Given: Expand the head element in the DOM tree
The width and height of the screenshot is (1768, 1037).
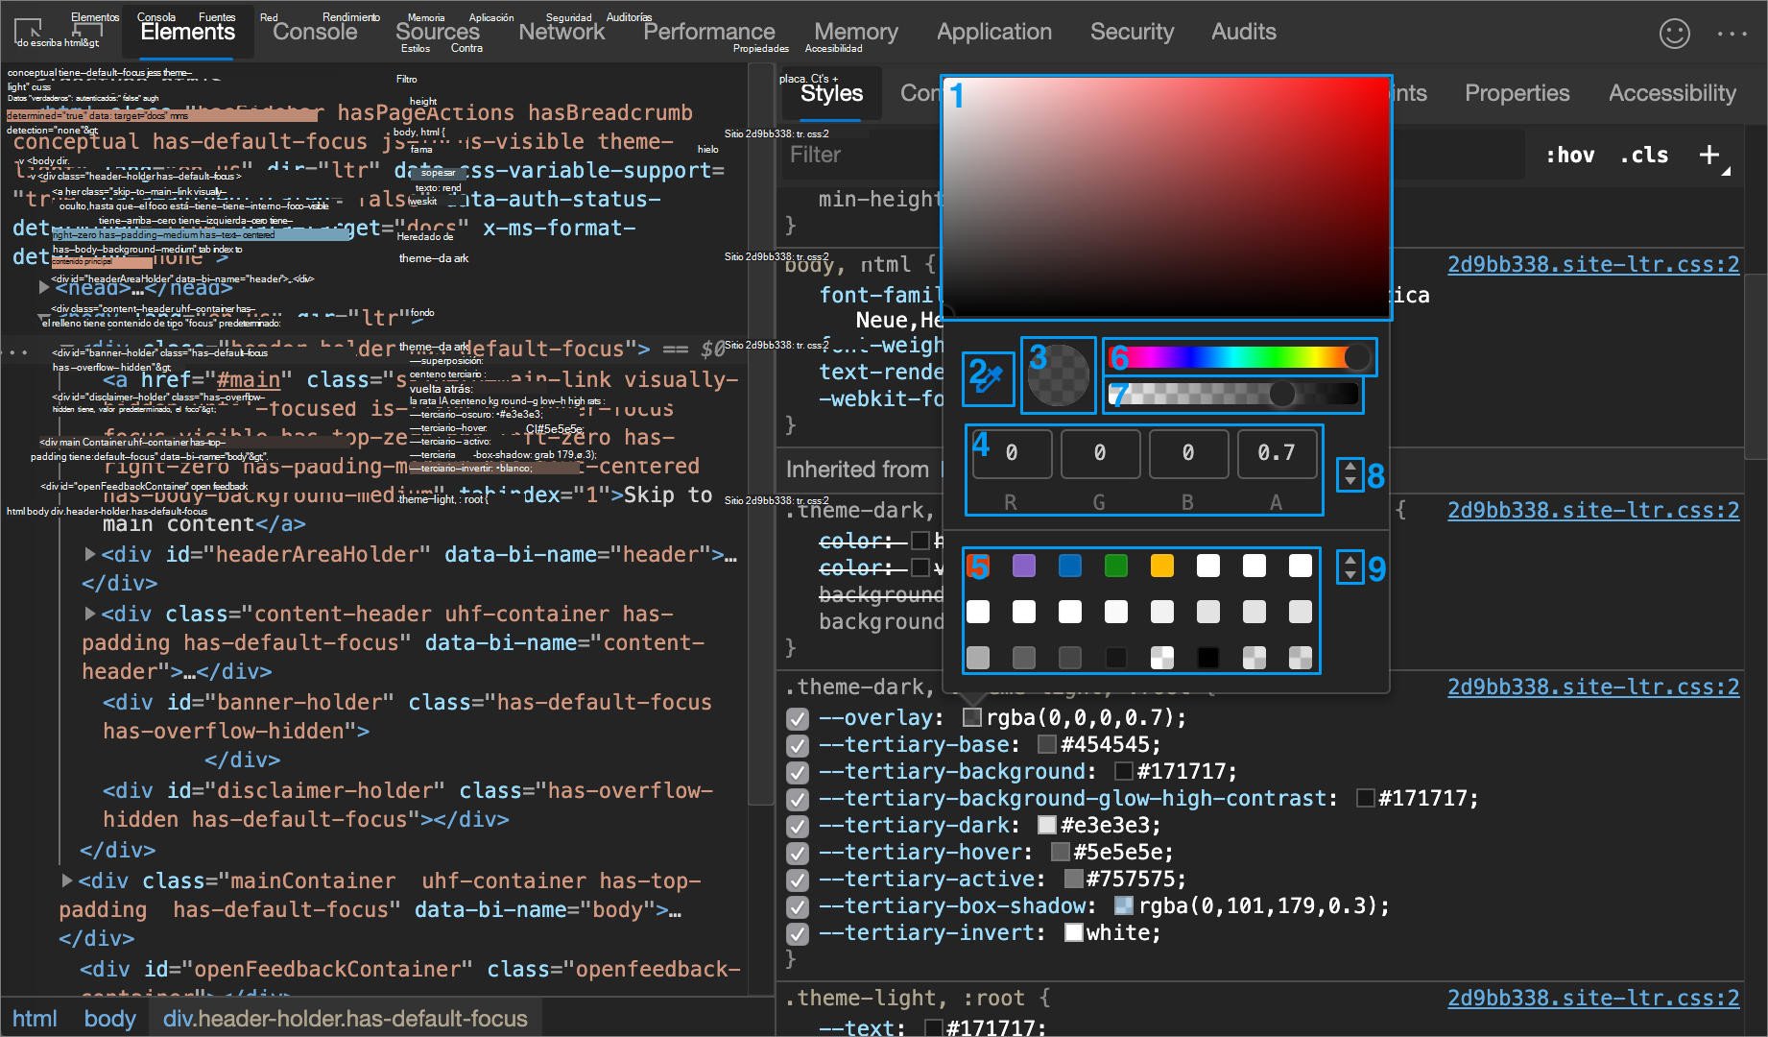Looking at the screenshot, I should tap(44, 286).
